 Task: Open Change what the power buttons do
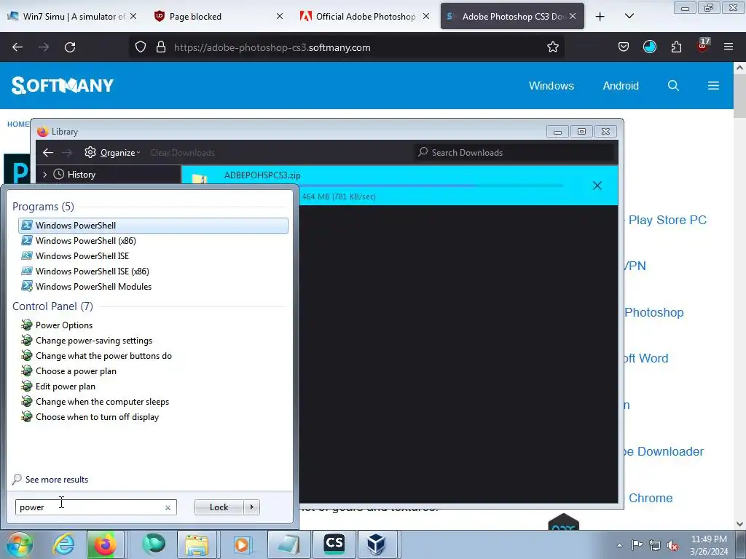point(153,355)
